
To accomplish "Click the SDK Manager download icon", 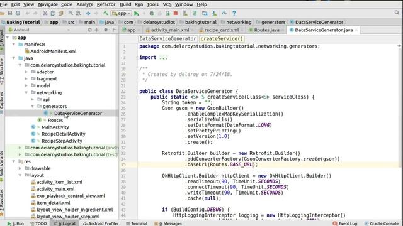I will pyautogui.click(x=214, y=13).
